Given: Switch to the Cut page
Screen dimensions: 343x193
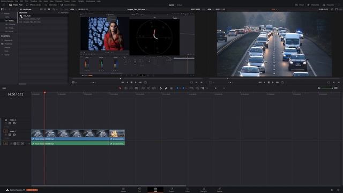Looking at the screenshot, I should pyautogui.click(x=139, y=190).
